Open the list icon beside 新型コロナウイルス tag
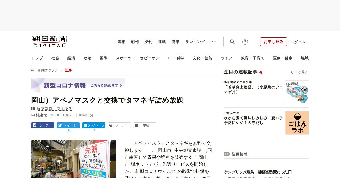This screenshot has width=340, height=178. [x=33, y=108]
